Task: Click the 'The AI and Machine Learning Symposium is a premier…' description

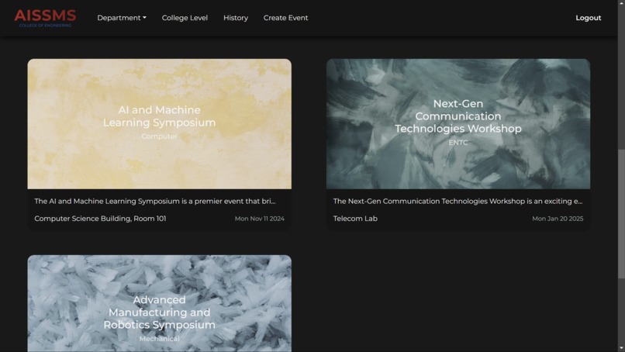Action: 154,201
